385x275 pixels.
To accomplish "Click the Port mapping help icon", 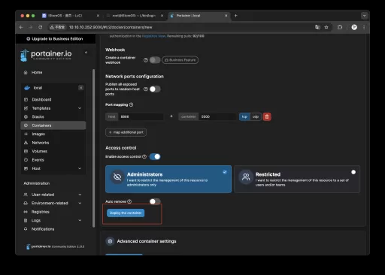I will [131, 104].
